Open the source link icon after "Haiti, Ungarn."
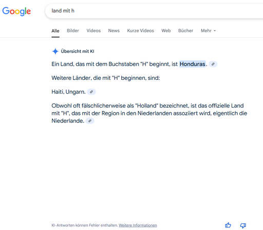This screenshot has height=230, width=263. coord(91,92)
